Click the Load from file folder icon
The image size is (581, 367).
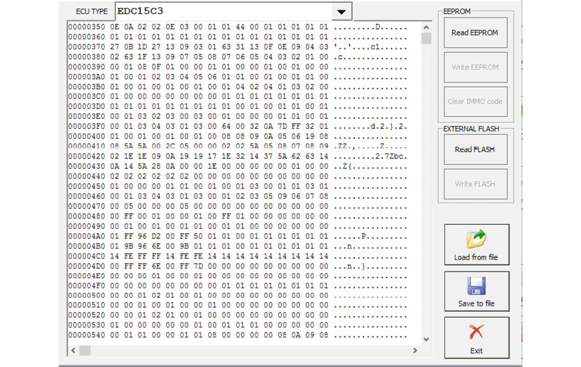pos(476,240)
